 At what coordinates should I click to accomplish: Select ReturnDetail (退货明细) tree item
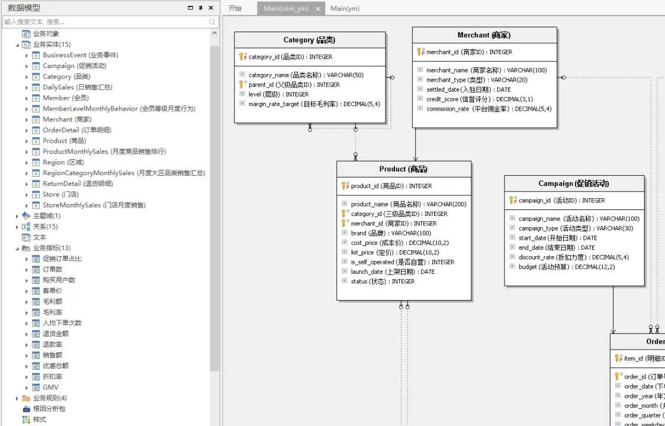(x=78, y=183)
